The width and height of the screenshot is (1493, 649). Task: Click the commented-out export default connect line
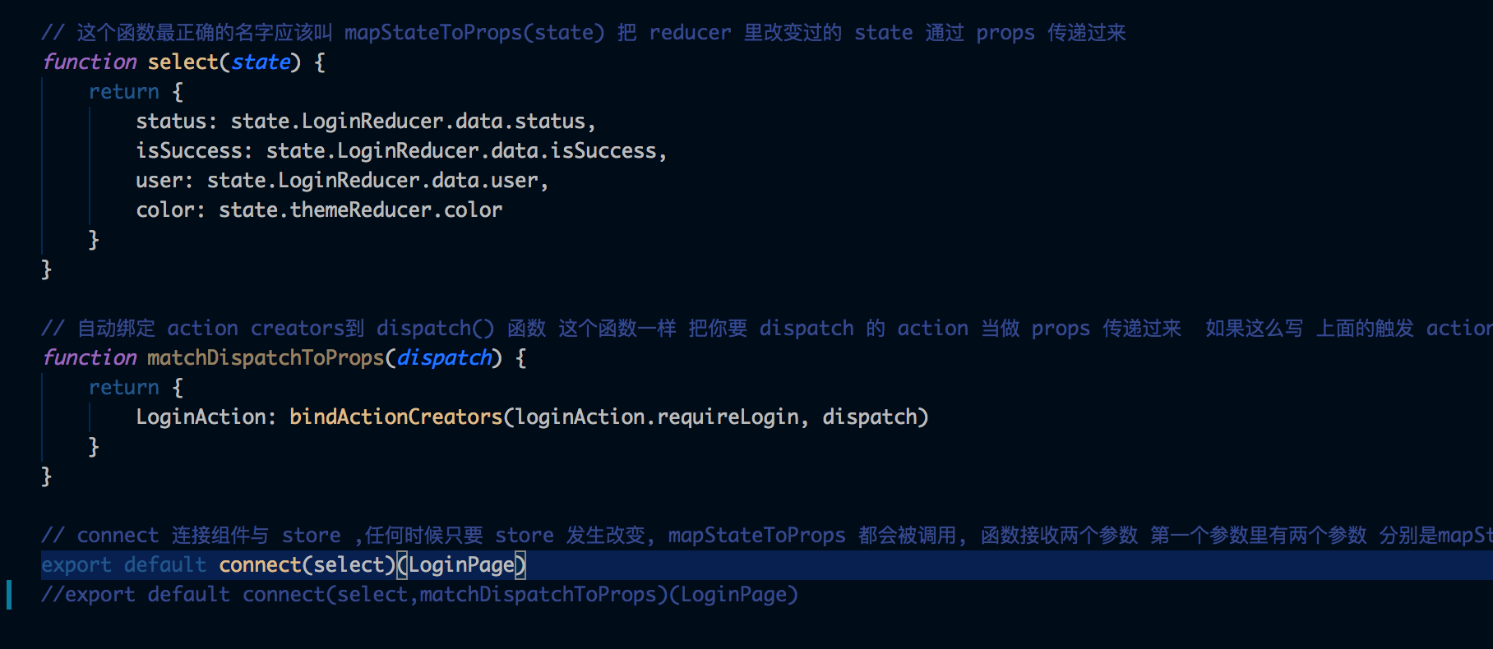tap(419, 595)
